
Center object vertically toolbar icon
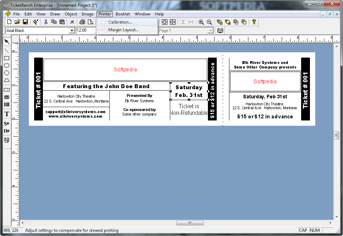[x=173, y=22]
